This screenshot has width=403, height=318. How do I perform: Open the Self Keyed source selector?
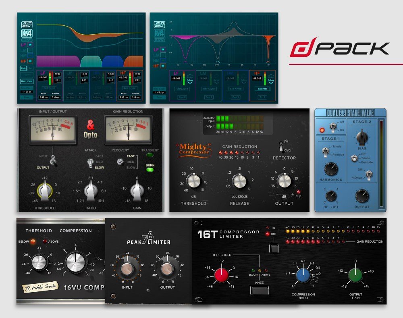[49, 88]
